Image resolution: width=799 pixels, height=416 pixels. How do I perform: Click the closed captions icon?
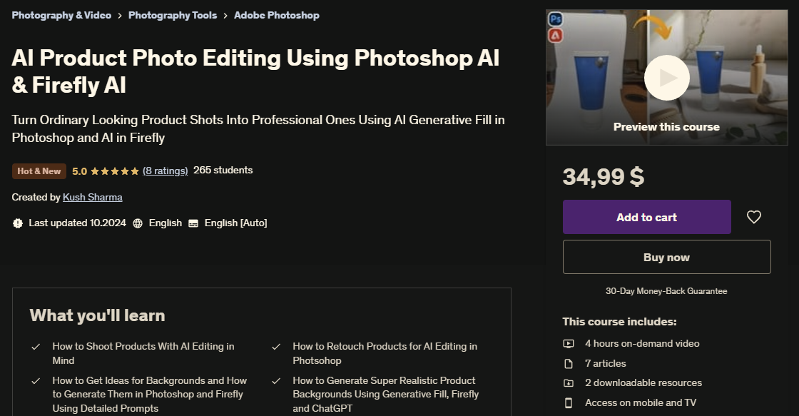pos(193,223)
